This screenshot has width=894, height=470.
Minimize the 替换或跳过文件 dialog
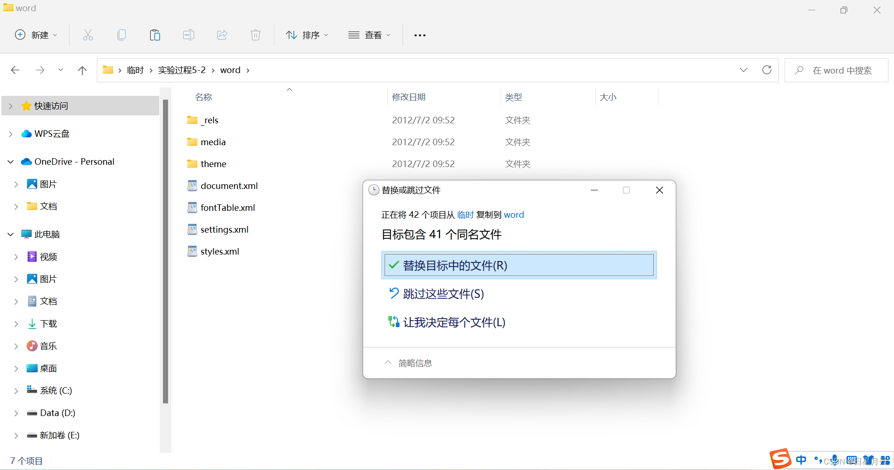[x=594, y=190]
